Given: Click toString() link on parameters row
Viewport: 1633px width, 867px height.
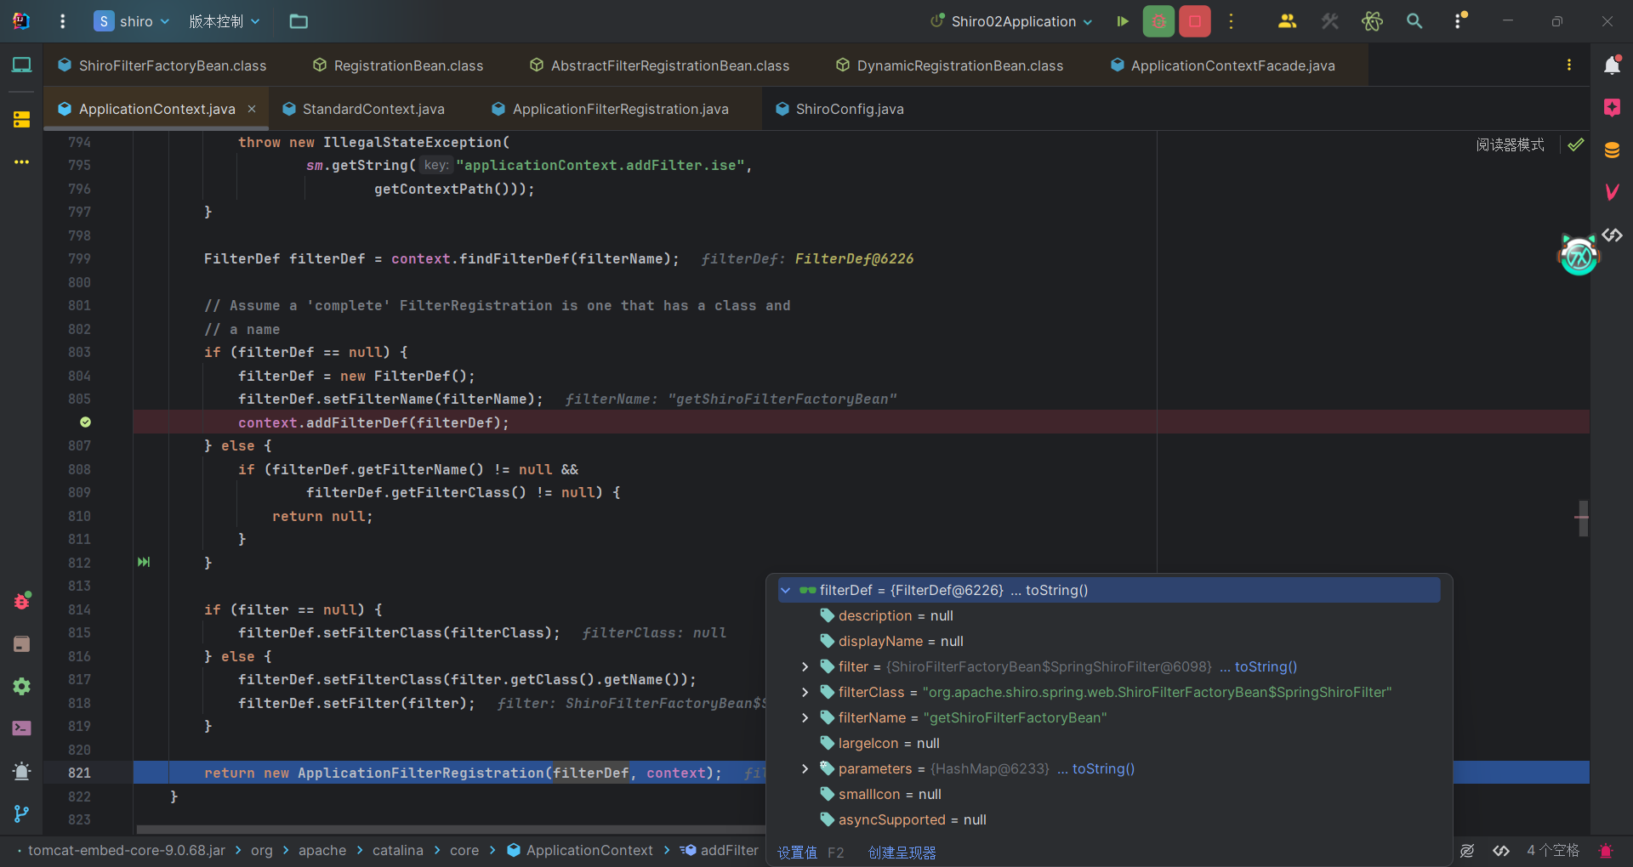Looking at the screenshot, I should [x=1103, y=768].
